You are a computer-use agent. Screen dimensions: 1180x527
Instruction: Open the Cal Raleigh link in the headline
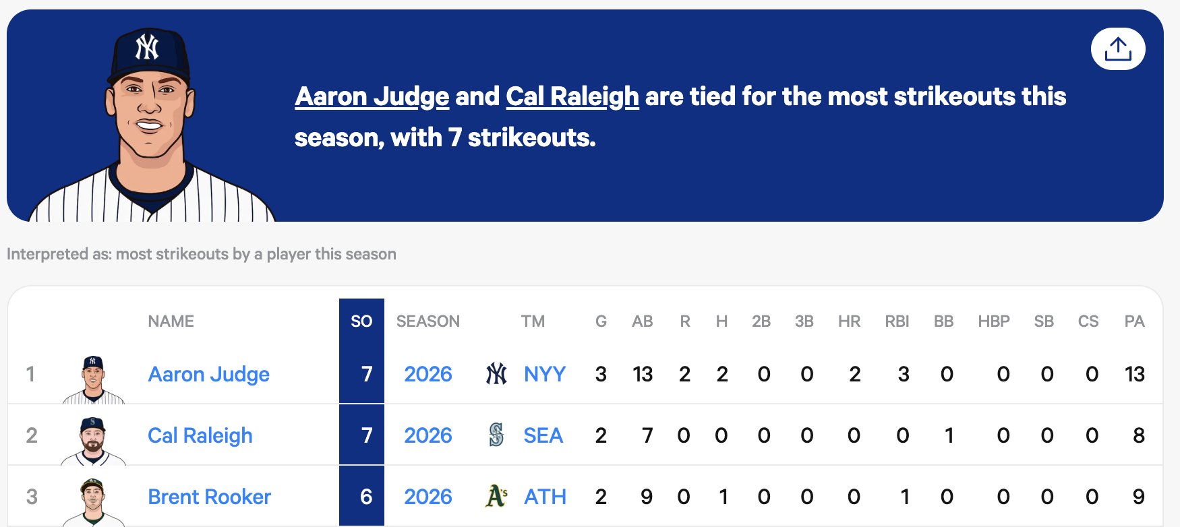[x=572, y=96]
